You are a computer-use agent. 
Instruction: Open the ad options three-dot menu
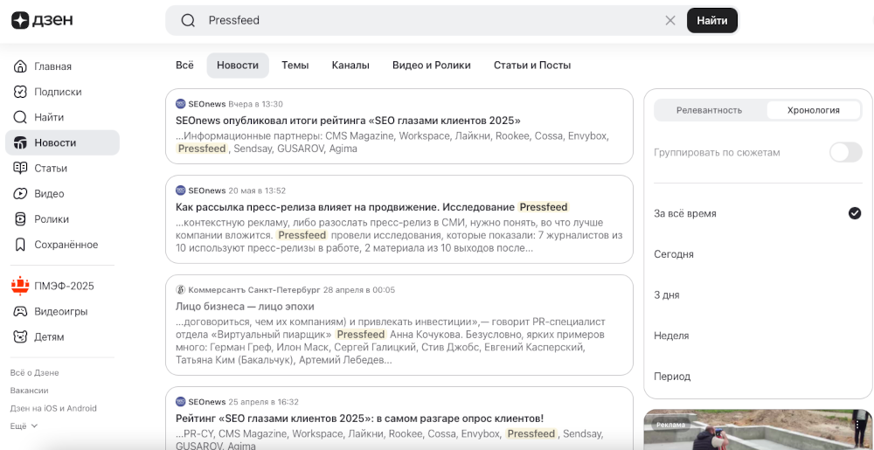[x=858, y=425]
